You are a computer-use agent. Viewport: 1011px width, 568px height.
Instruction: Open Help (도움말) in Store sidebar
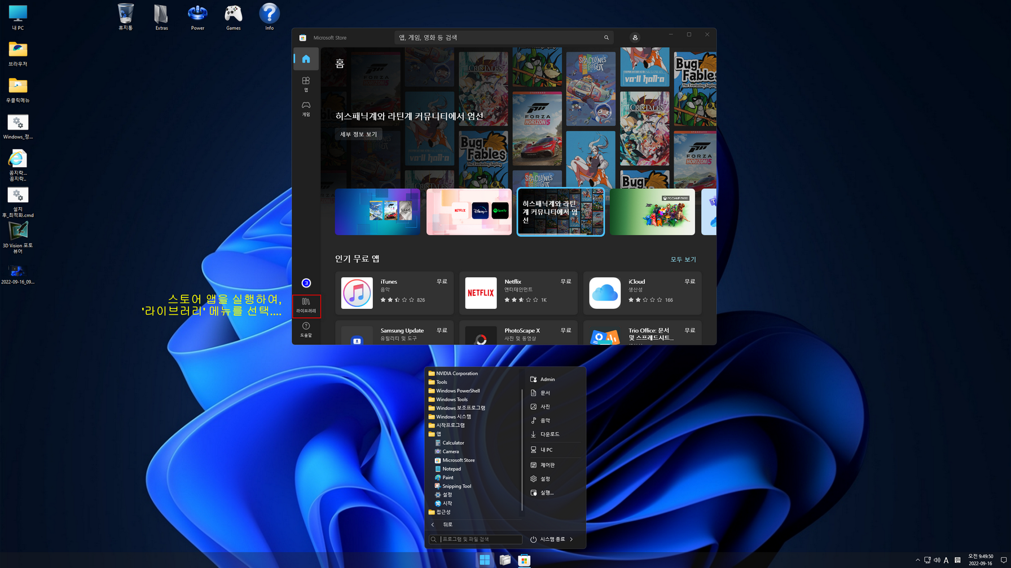tap(306, 330)
